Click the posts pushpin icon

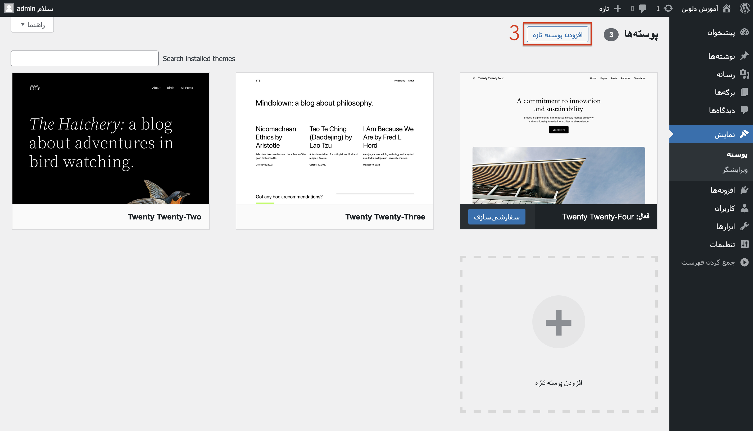(x=744, y=56)
